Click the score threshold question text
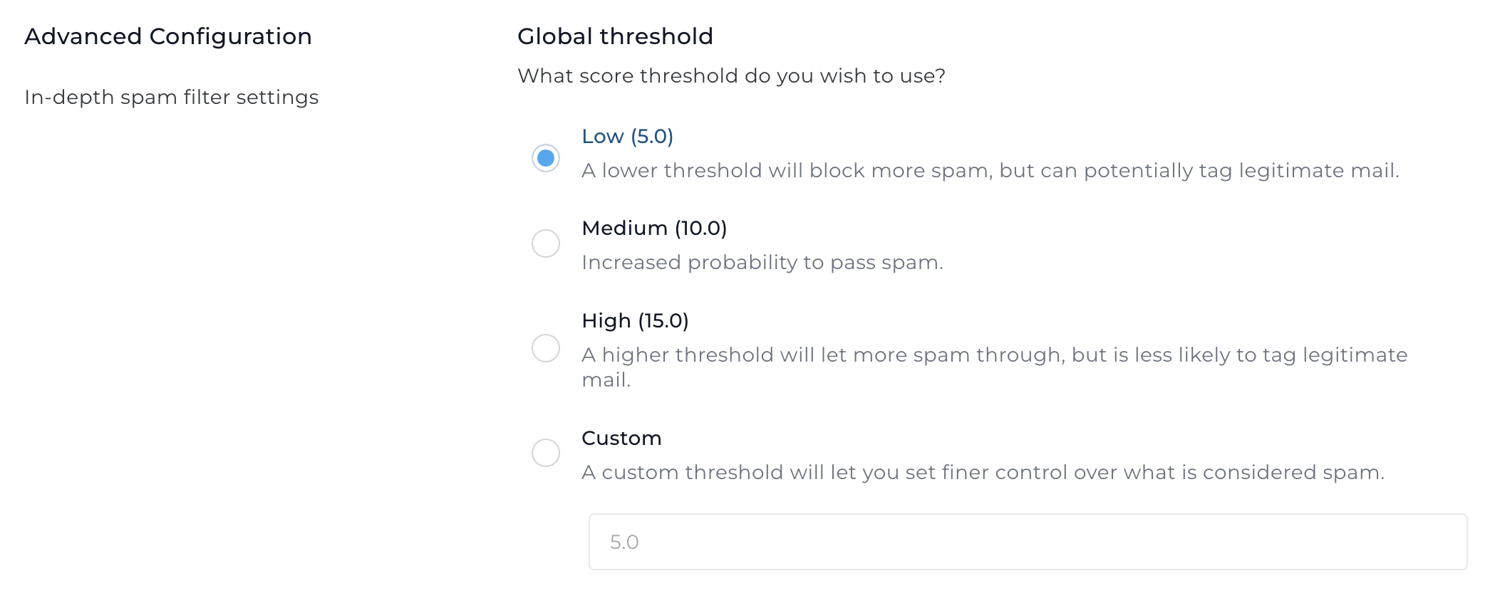The image size is (1495, 598). coord(731,75)
